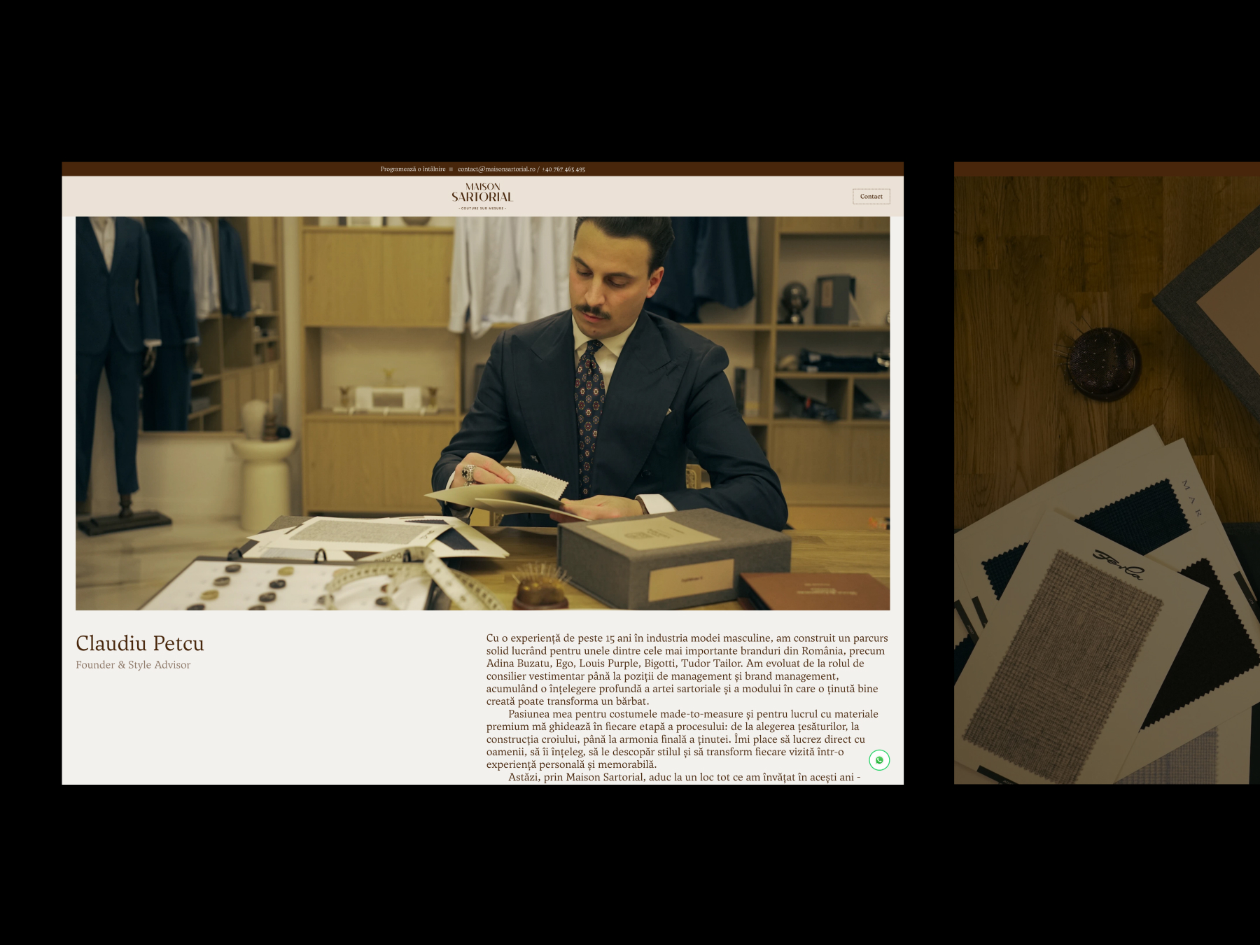
Task: Click the contact@maisonsartorial.ro email link
Action: (496, 169)
